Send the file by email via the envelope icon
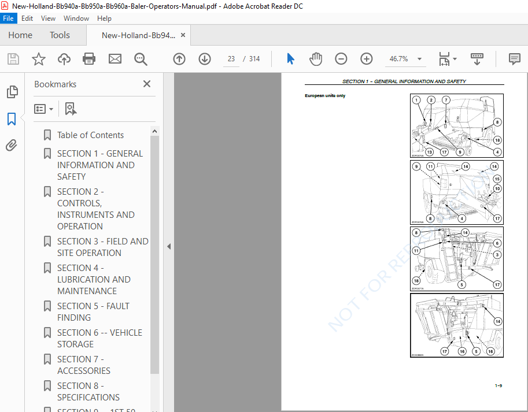 [x=115, y=59]
